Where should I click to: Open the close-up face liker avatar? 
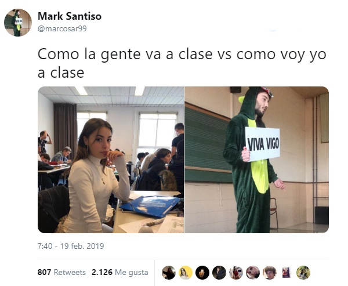pos(253,273)
